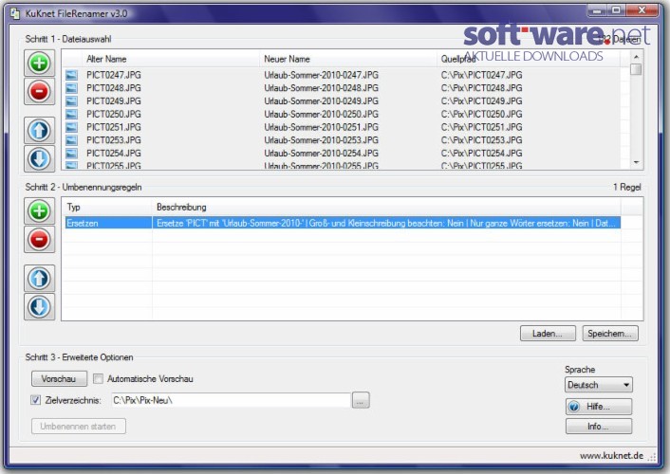Click the Umbenennen starten button

point(78,427)
